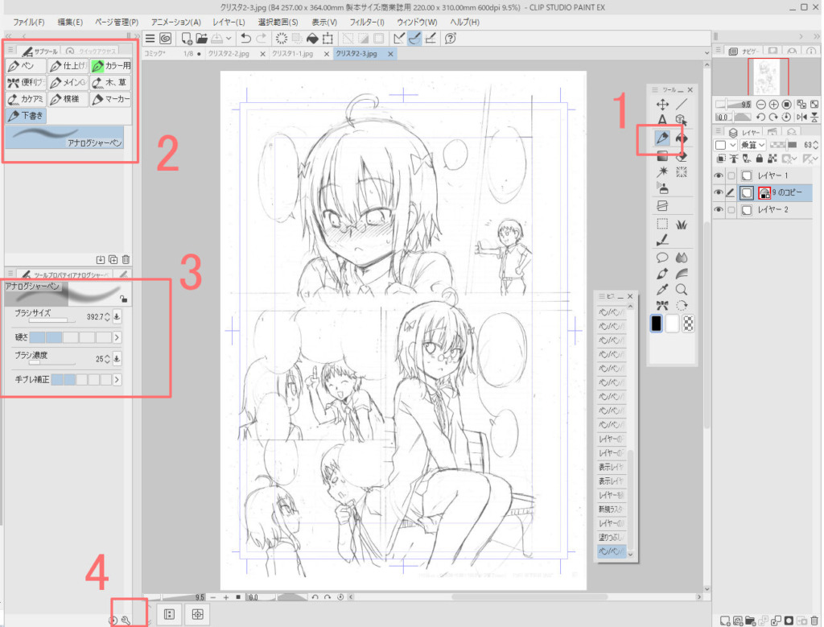Select the rectangular Selection area tool
The image size is (824, 627).
point(662,225)
